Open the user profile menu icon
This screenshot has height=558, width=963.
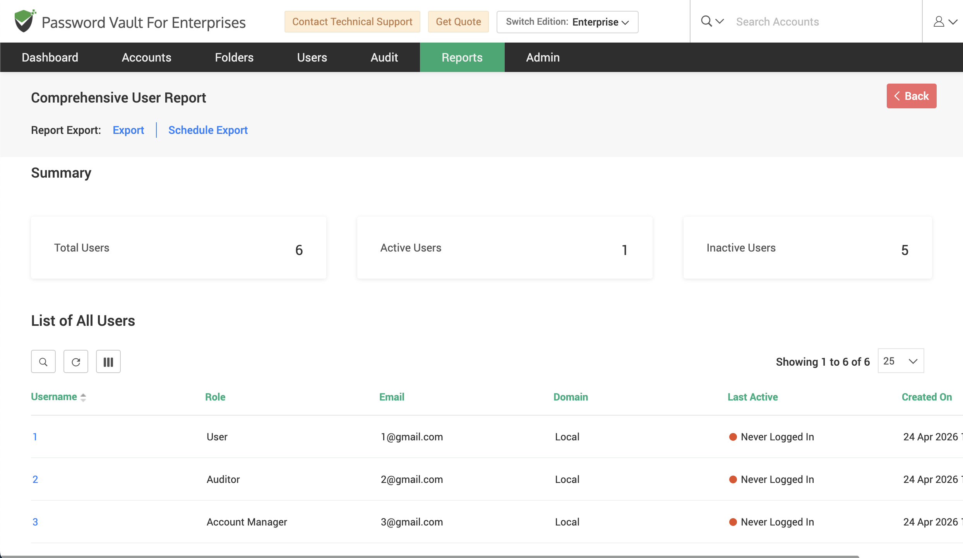945,22
